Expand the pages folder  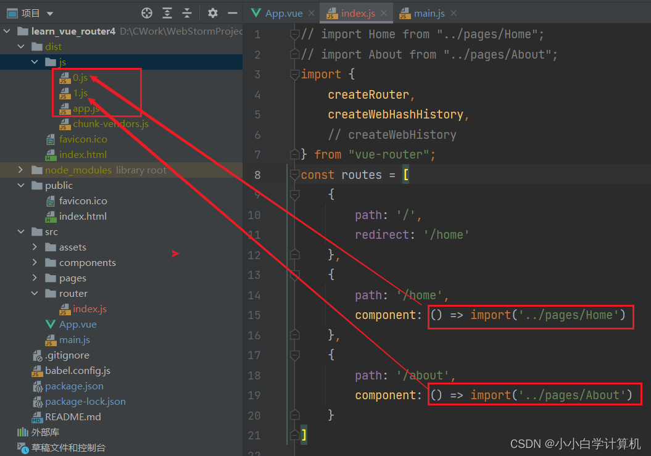35,278
